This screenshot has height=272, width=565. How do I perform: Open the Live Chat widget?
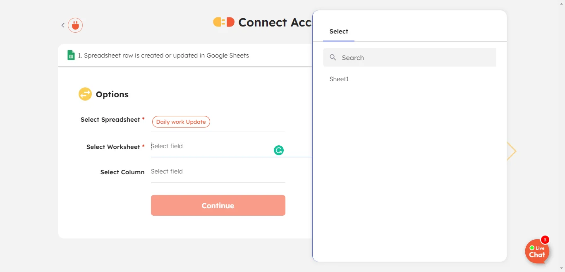point(537,252)
